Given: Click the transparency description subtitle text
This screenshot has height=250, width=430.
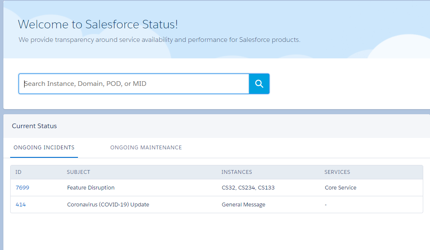Looking at the screenshot, I should [159, 40].
